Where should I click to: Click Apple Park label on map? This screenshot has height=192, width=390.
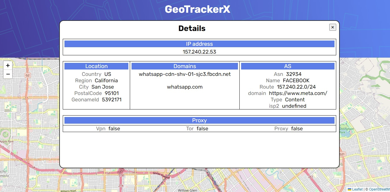click(7, 142)
